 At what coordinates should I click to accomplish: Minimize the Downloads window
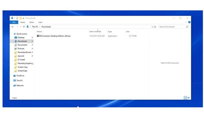pos(173,18)
